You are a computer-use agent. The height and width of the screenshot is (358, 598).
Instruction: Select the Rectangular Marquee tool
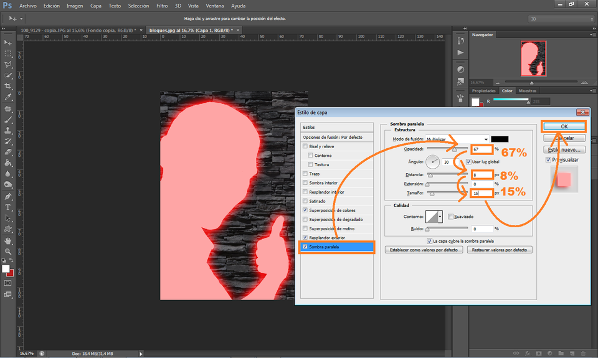coord(8,54)
